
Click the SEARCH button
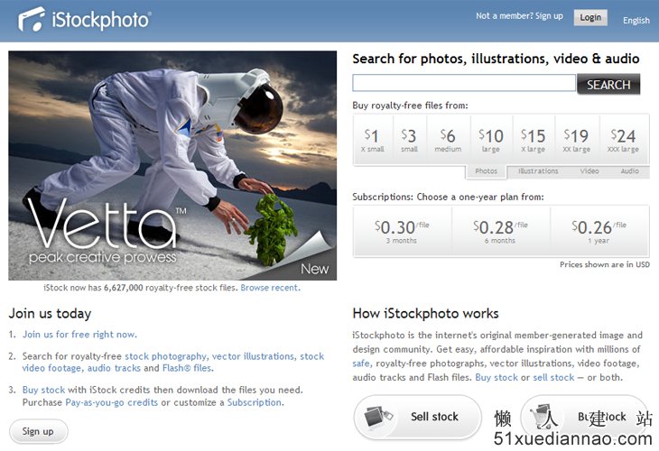click(x=608, y=85)
